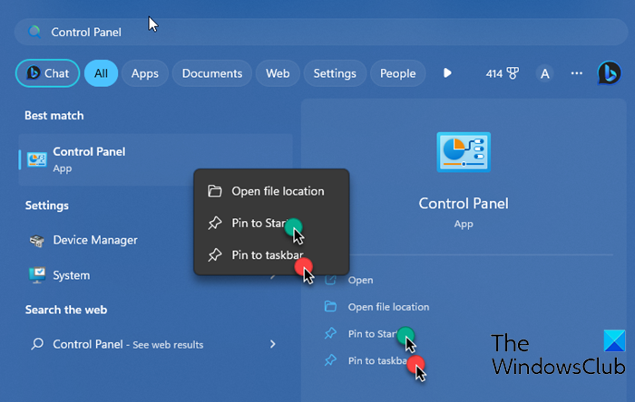Switch to the Apps filter tab
This screenshot has width=635, height=402.
(144, 73)
